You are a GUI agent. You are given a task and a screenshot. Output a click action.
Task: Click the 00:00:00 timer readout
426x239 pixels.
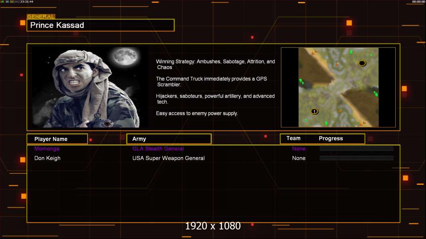(419, 2)
